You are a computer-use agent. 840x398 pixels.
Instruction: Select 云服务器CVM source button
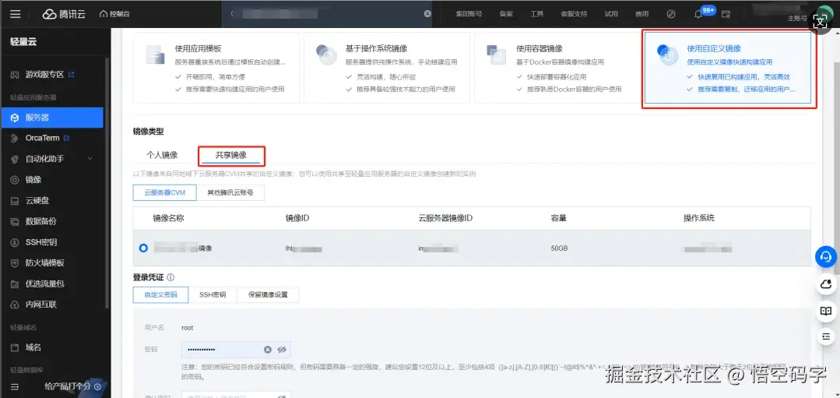click(164, 193)
